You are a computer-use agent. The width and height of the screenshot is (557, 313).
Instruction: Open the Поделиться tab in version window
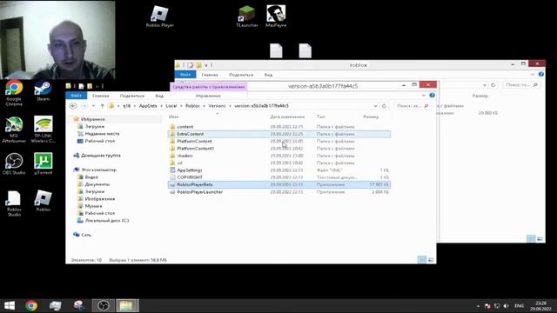[132, 96]
